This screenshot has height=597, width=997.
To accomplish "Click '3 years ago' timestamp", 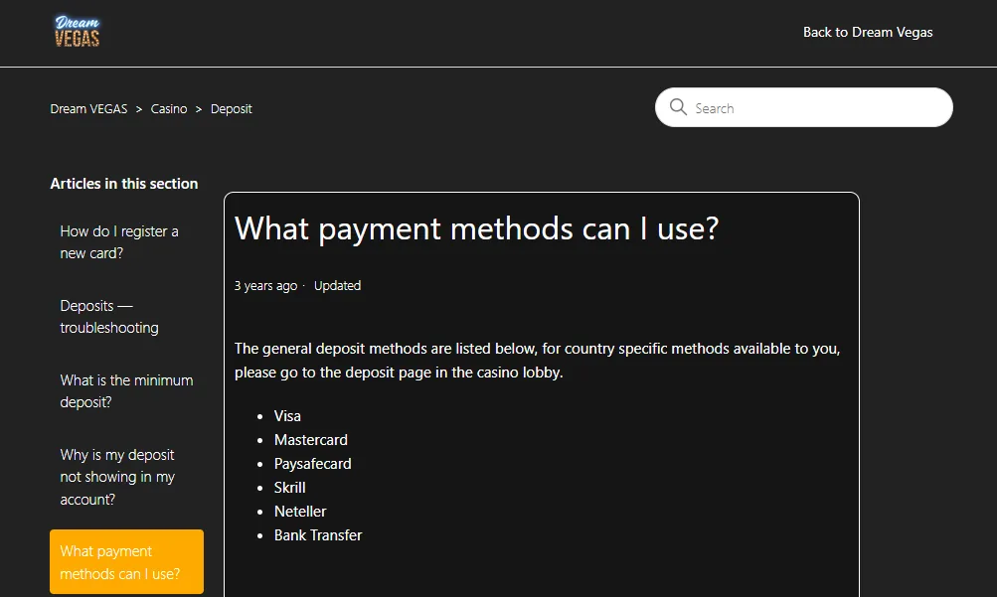I will point(265,286).
